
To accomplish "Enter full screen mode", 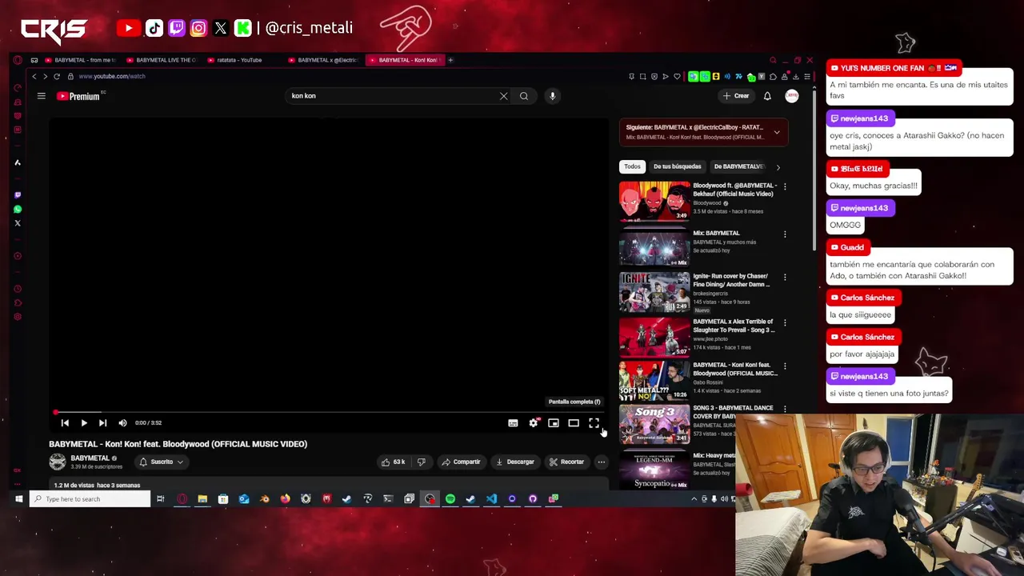I will [594, 422].
